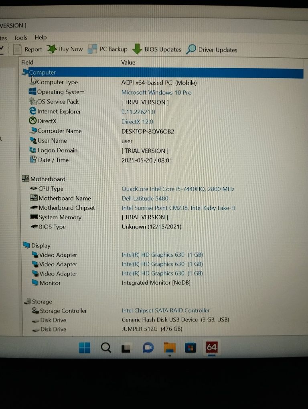Select the Unknown (12/15/2021) BIOS value
This screenshot has width=308, height=409.
click(x=152, y=227)
